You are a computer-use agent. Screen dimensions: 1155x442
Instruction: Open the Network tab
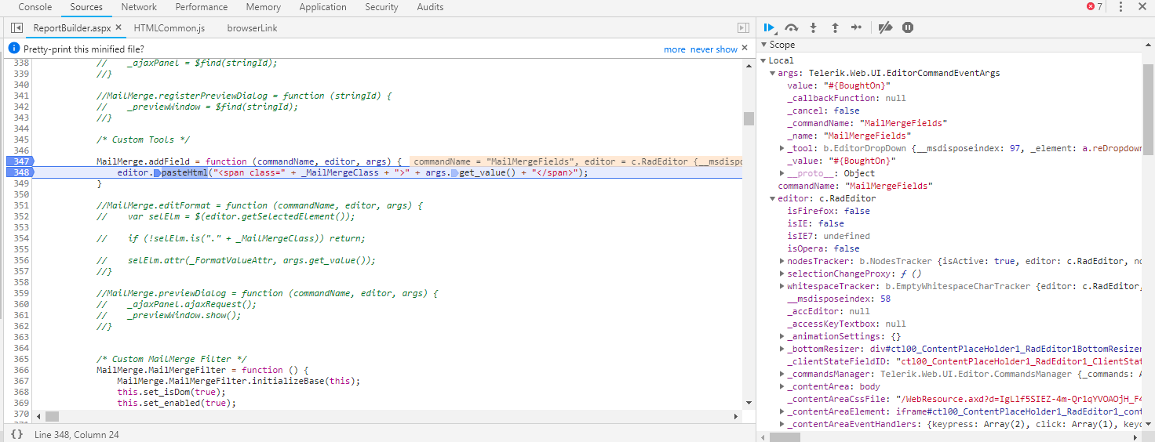139,7
